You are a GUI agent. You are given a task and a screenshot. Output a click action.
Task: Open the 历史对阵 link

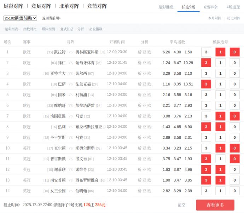coord(233,18)
